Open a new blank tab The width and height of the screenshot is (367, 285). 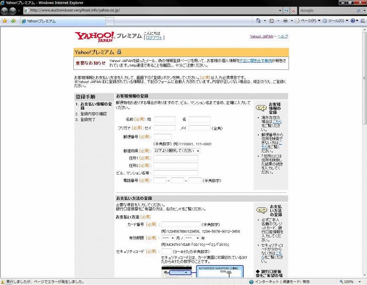[x=110, y=21]
